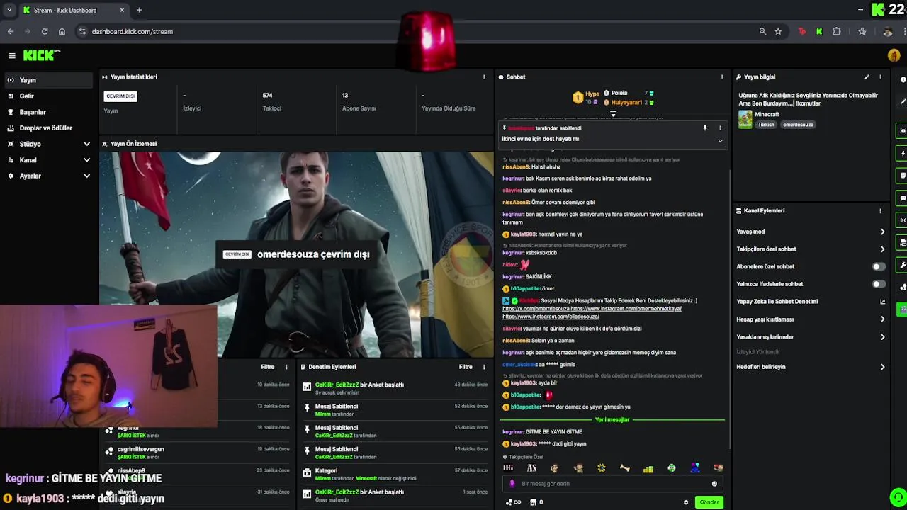Open Yavaş mod settings arrow
The width and height of the screenshot is (907, 510).
[x=882, y=232]
